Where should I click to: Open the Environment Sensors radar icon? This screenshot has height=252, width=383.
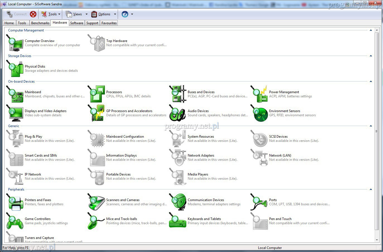(x=260, y=113)
